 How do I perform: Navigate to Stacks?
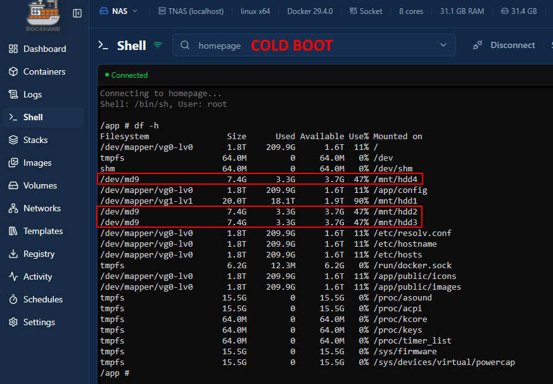click(x=43, y=140)
